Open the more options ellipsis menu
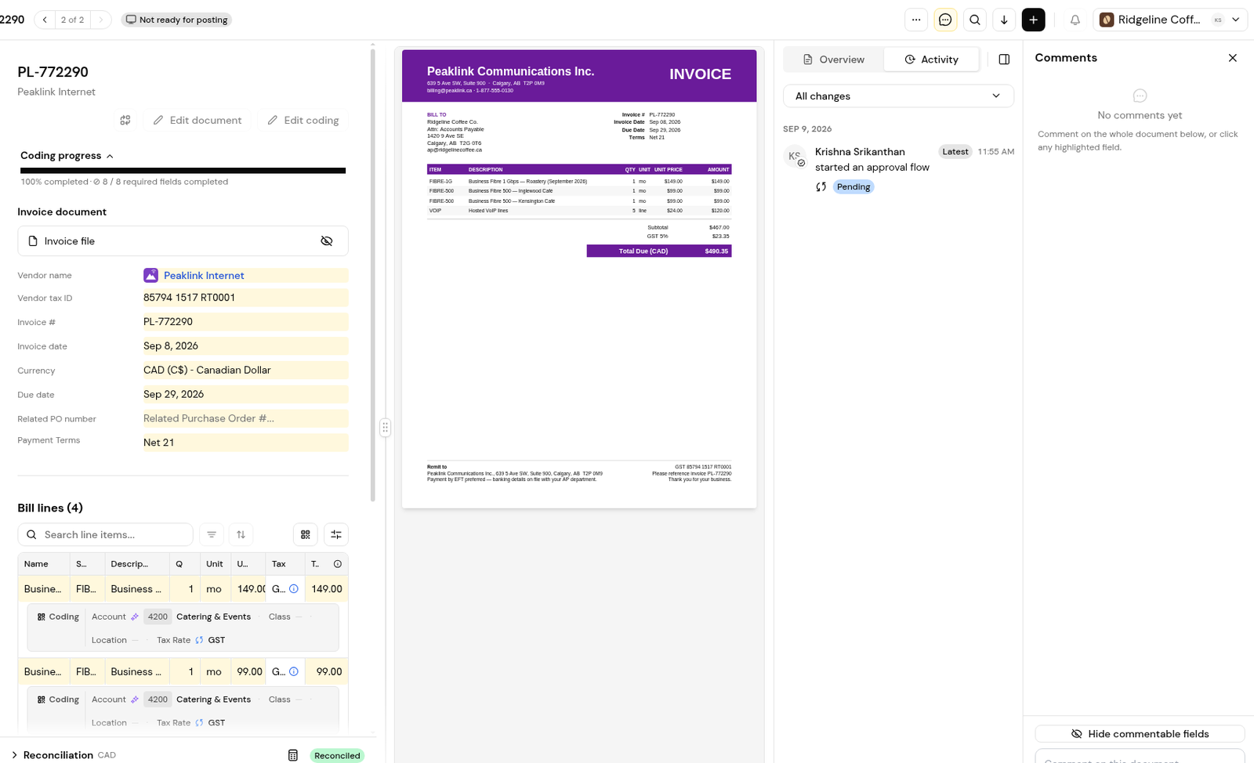Image resolution: width=1254 pixels, height=763 pixels. click(x=916, y=20)
